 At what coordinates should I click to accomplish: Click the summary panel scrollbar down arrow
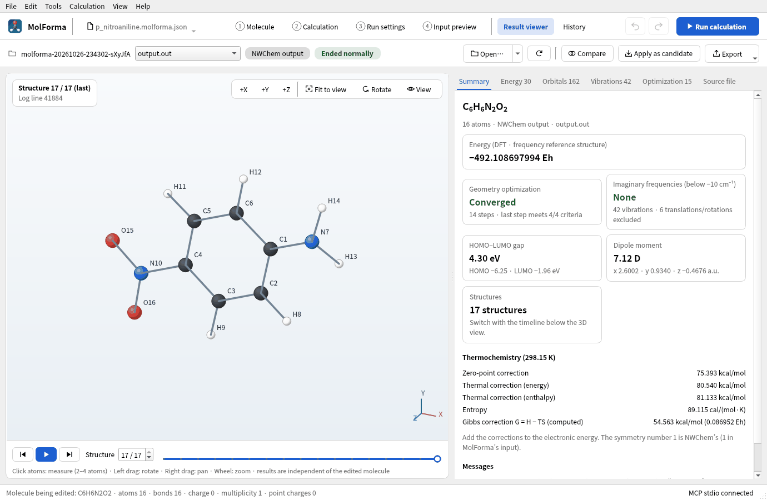click(x=758, y=475)
